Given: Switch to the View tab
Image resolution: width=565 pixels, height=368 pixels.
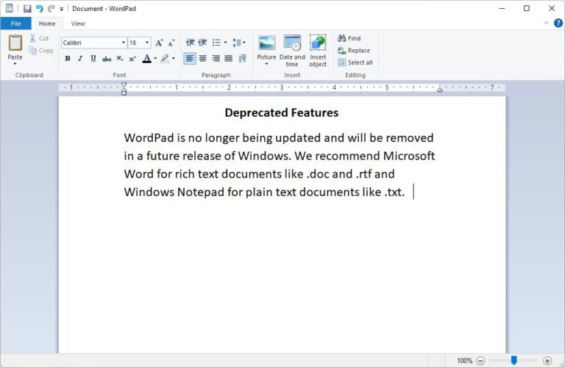Looking at the screenshot, I should 78,24.
